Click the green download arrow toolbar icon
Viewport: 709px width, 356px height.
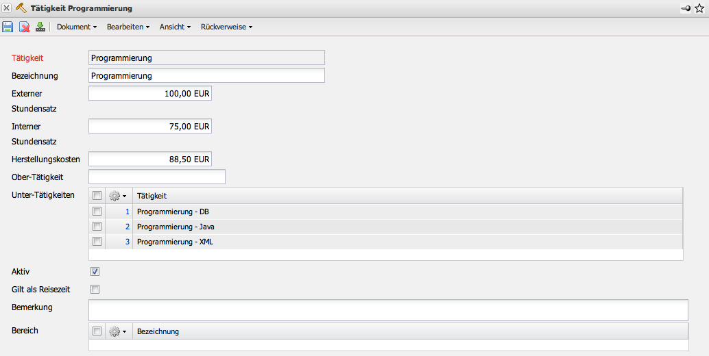(x=40, y=27)
